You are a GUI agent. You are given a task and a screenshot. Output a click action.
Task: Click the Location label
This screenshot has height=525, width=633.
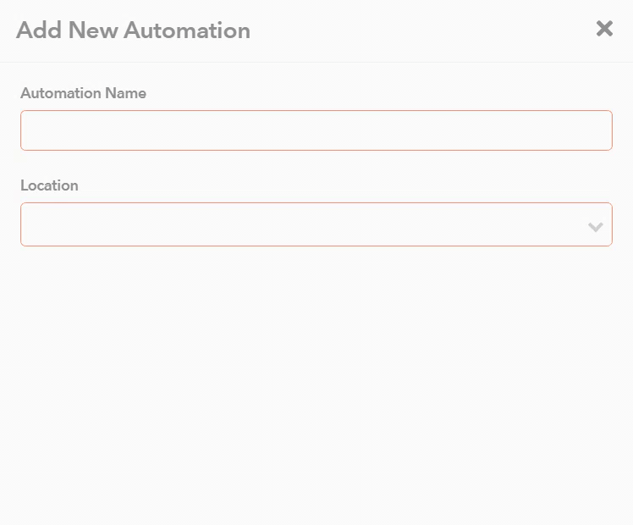[x=49, y=185]
